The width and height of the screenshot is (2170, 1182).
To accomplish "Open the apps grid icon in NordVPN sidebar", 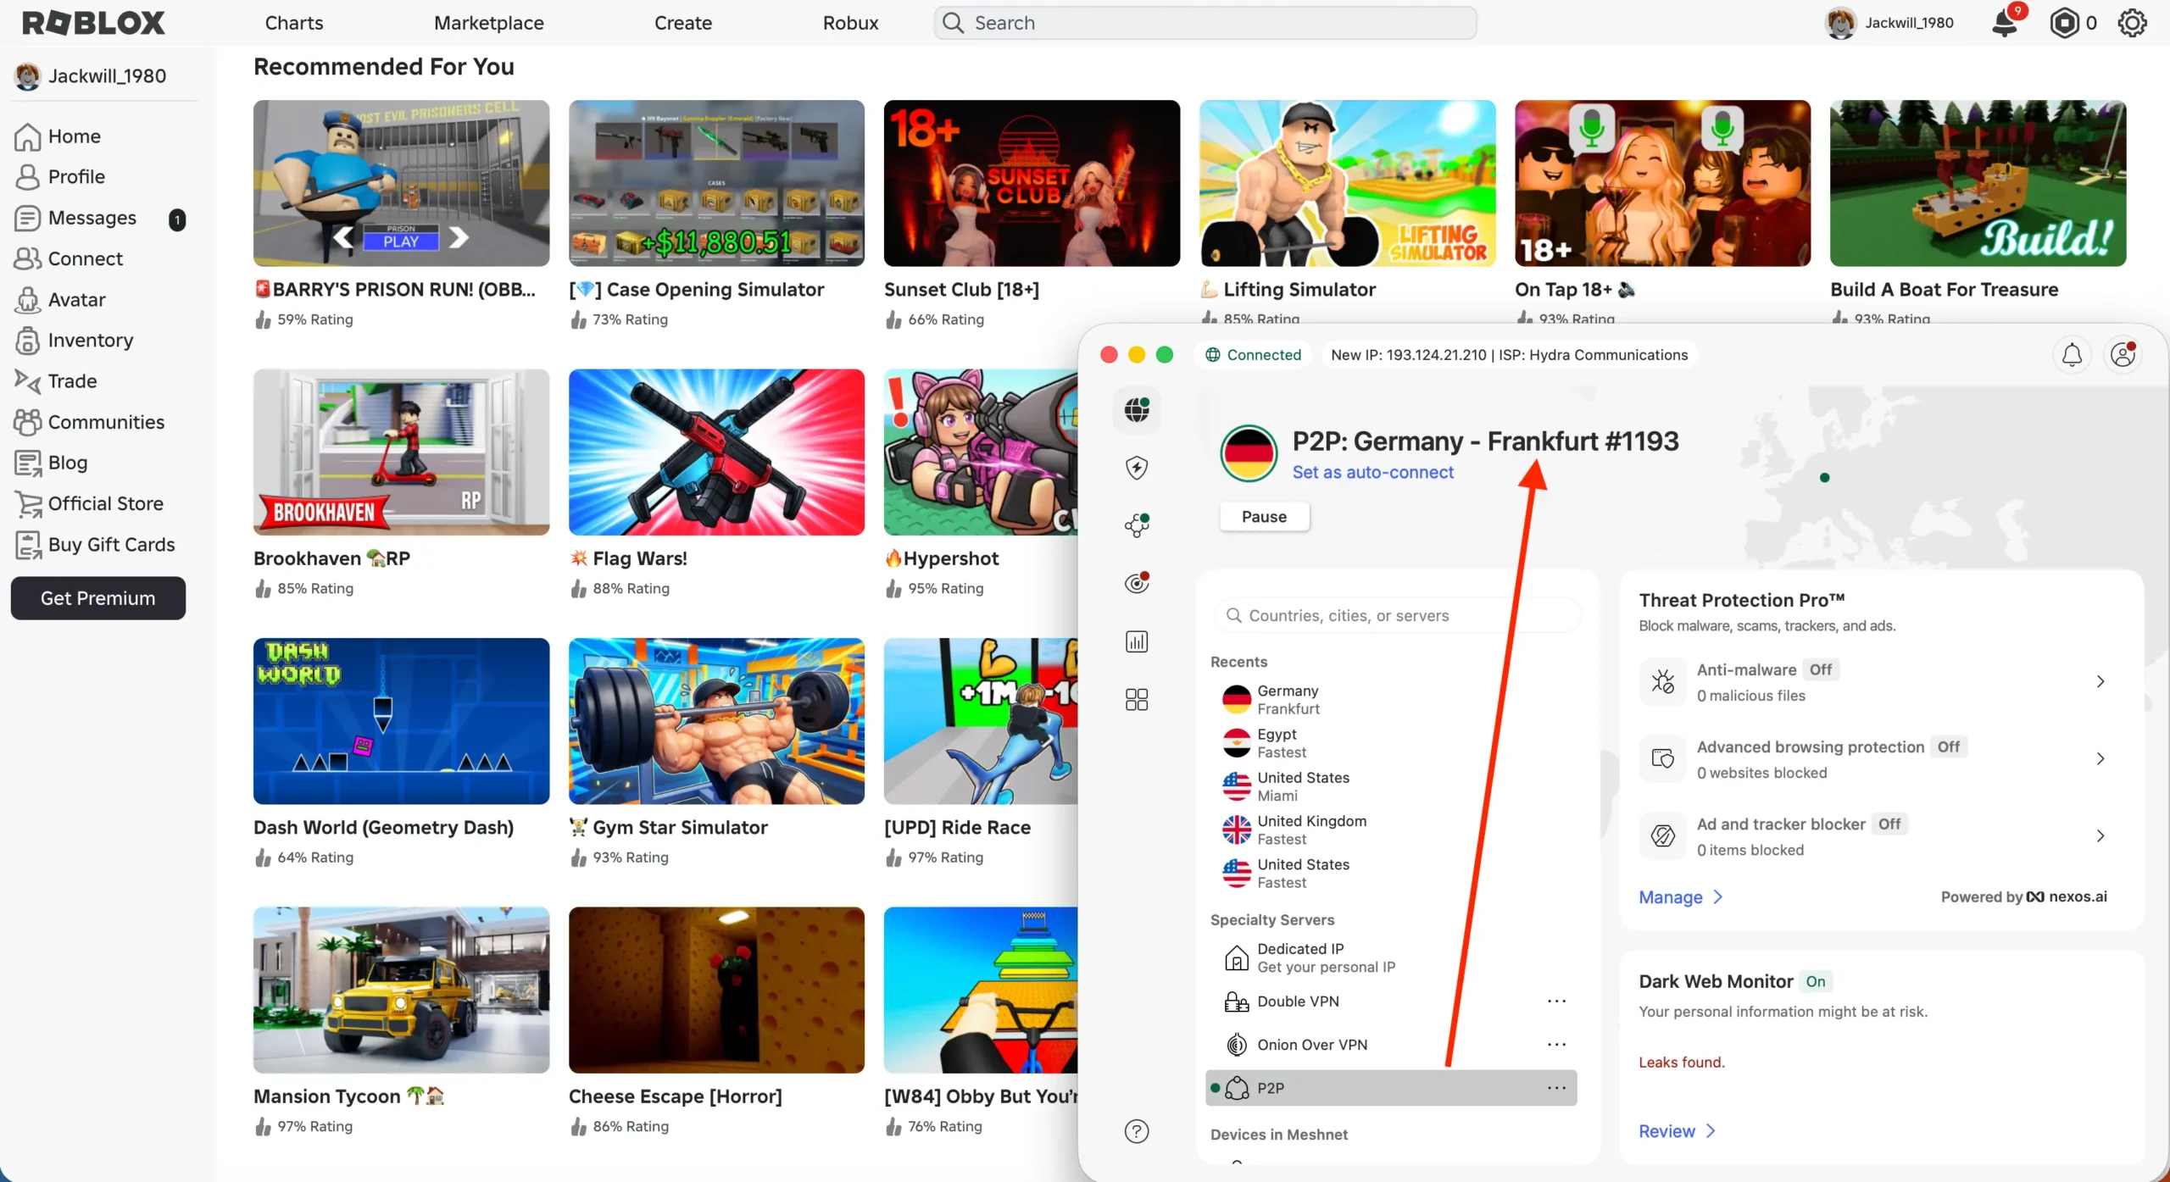I will (x=1136, y=699).
